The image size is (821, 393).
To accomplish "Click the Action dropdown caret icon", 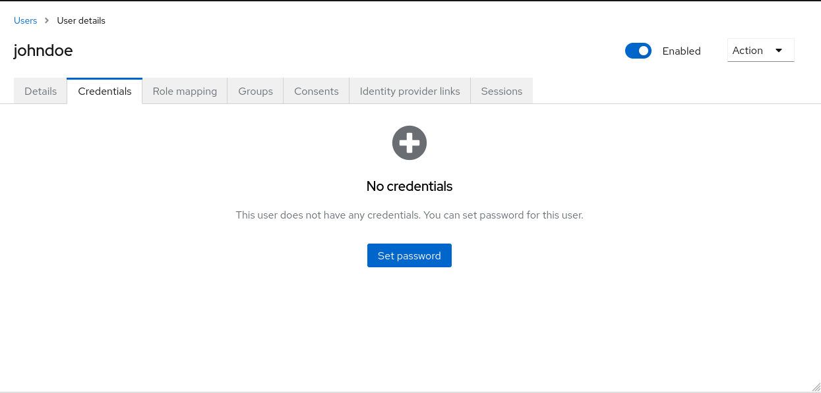I will [779, 50].
